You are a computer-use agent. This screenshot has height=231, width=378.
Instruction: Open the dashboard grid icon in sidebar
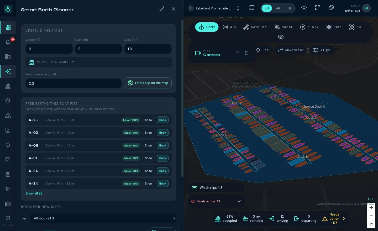click(8, 27)
